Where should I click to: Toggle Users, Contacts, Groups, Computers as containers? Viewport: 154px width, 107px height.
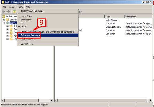[47, 32]
